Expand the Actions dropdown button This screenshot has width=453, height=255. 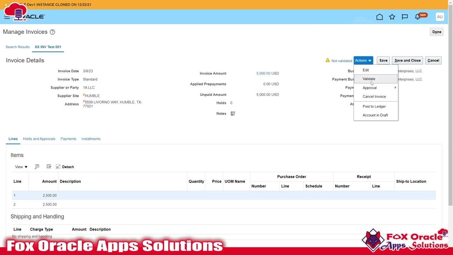pyautogui.click(x=363, y=60)
